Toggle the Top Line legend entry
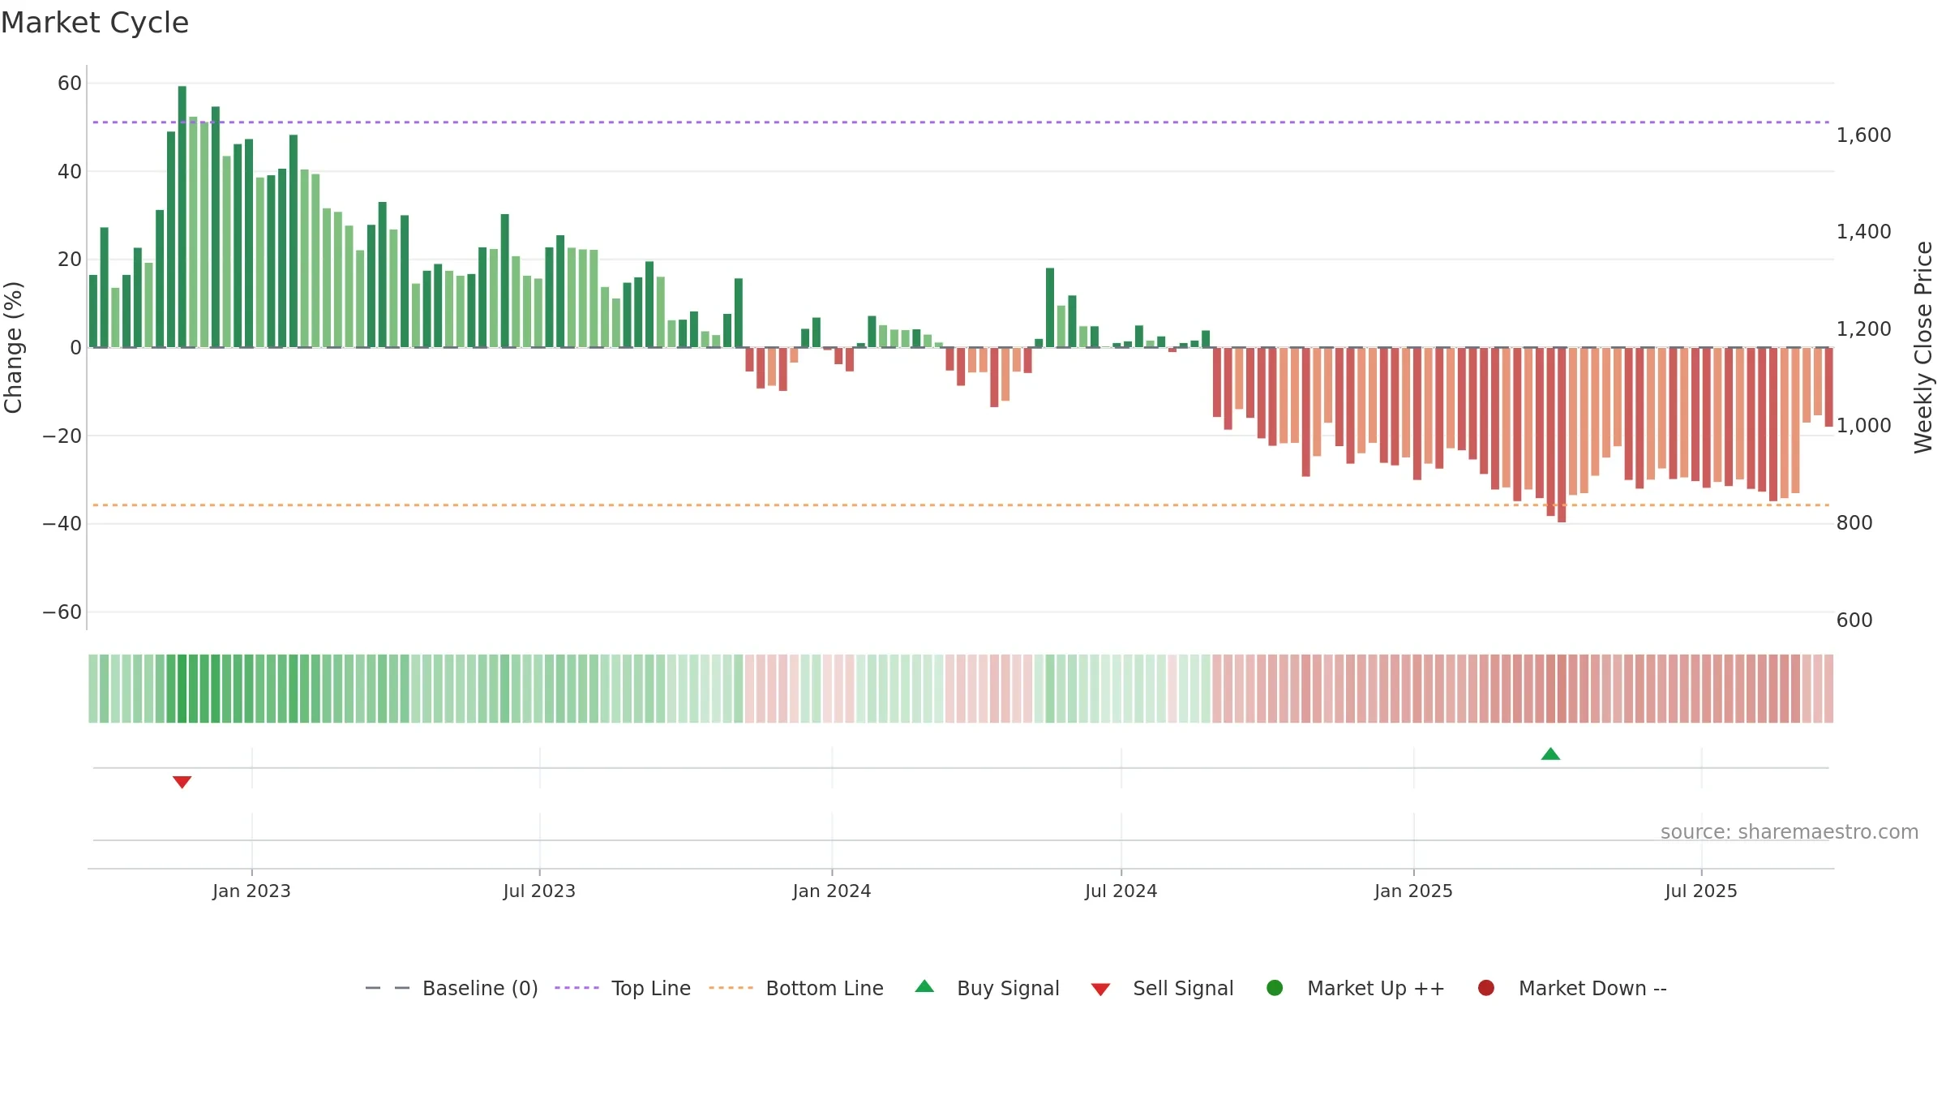 tap(623, 988)
